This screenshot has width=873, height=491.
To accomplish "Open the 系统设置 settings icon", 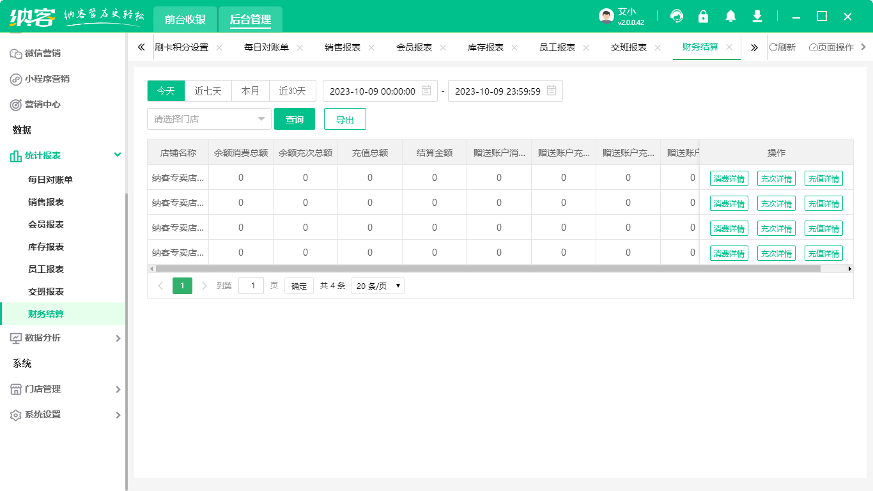I will click(16, 414).
